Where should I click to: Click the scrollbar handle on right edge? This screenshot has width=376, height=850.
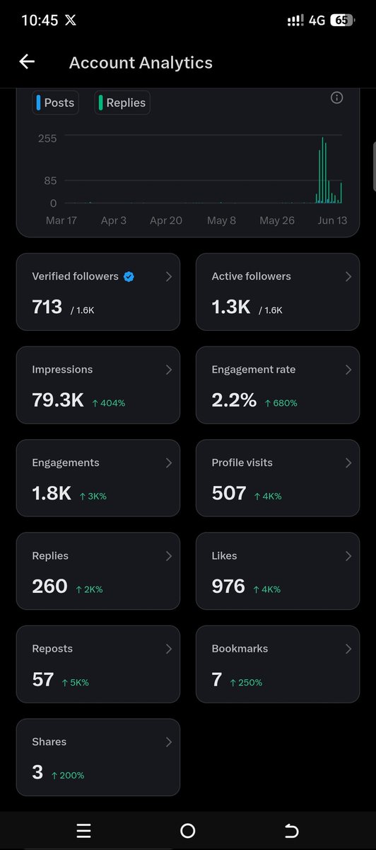pos(374,167)
